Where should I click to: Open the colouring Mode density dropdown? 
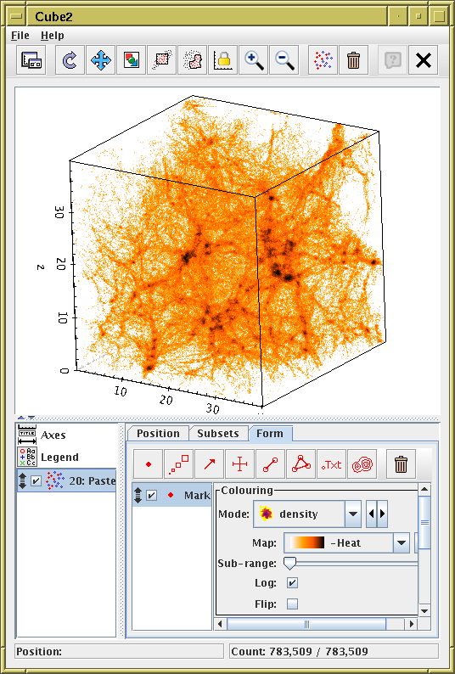(x=307, y=514)
